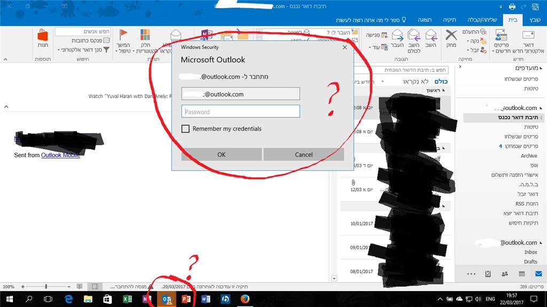Open the Outlook Mobile link
The image size is (547, 307).
click(60, 155)
